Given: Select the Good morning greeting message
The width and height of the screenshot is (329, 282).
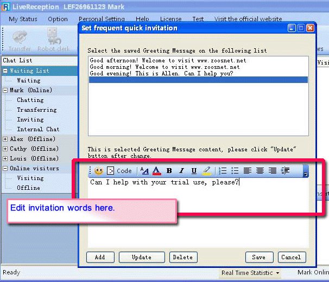Looking at the screenshot, I should (x=198, y=67).
